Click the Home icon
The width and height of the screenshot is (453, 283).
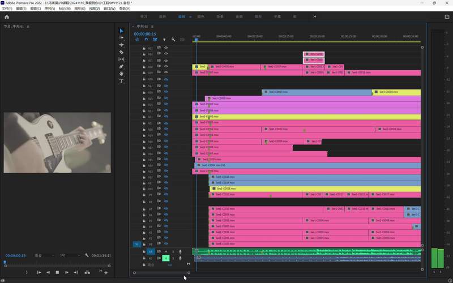[7, 17]
